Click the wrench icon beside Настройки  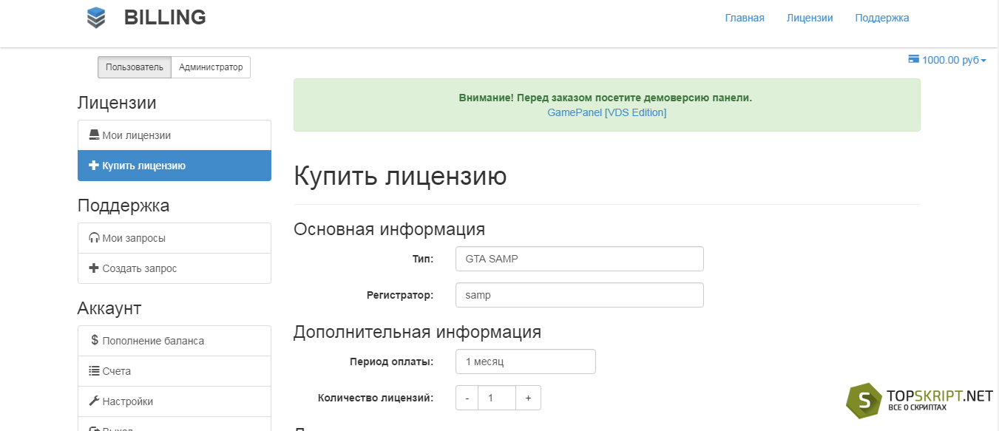coord(94,401)
